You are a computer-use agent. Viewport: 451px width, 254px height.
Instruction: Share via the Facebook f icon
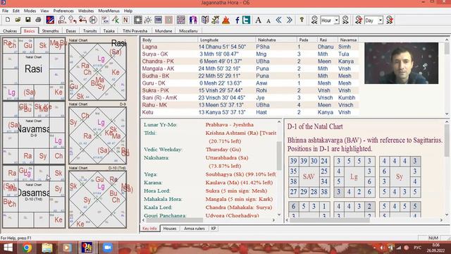(x=237, y=20)
